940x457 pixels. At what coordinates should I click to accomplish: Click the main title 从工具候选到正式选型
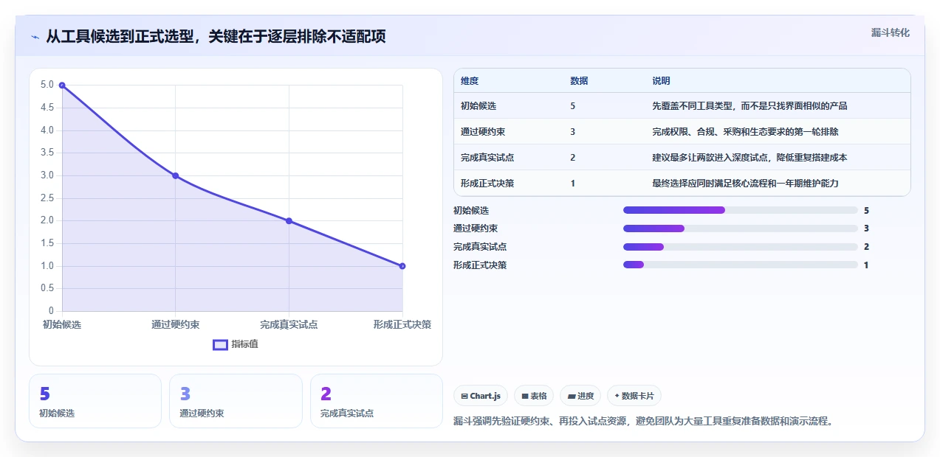pos(216,36)
